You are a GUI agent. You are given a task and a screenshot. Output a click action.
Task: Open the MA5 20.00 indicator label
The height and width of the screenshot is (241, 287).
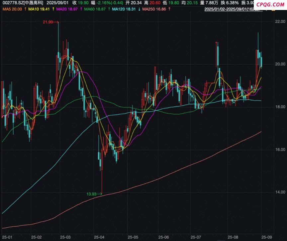[12, 9]
